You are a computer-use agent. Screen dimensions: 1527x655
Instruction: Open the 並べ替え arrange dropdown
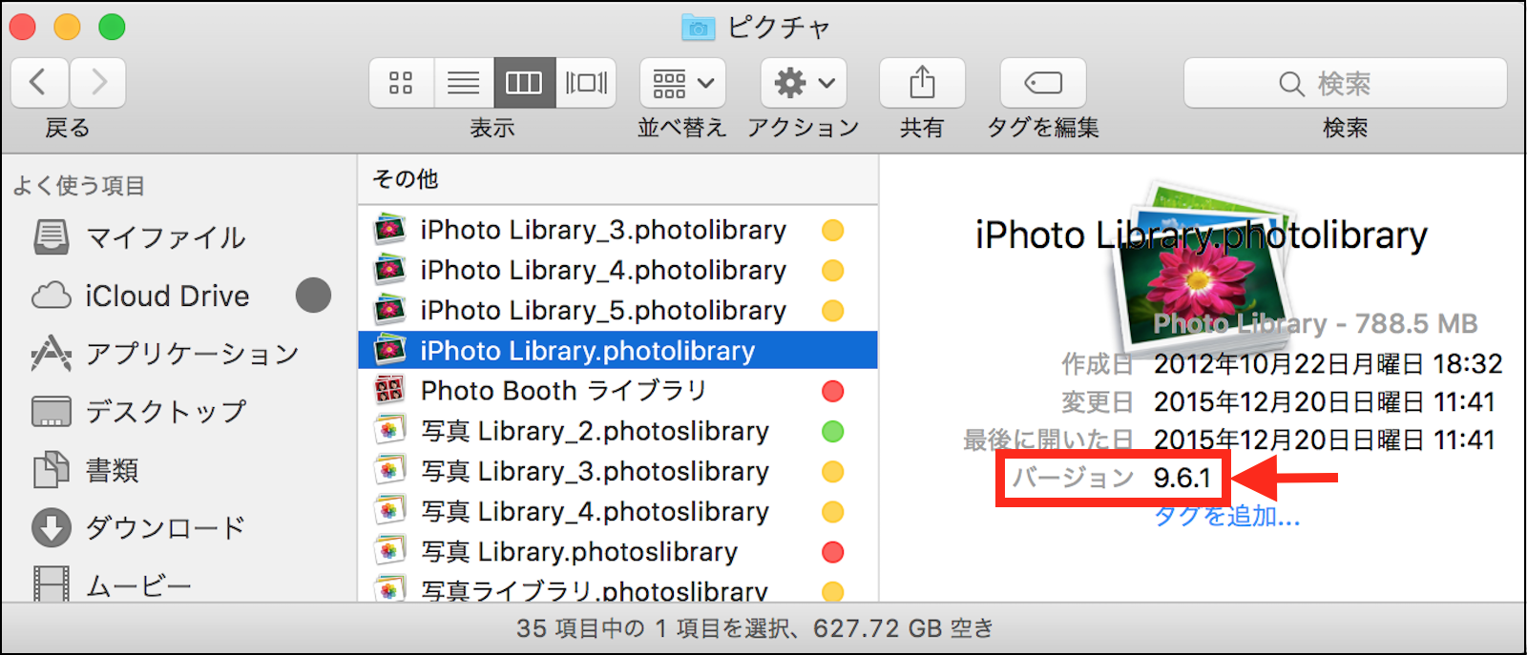pyautogui.click(x=682, y=83)
